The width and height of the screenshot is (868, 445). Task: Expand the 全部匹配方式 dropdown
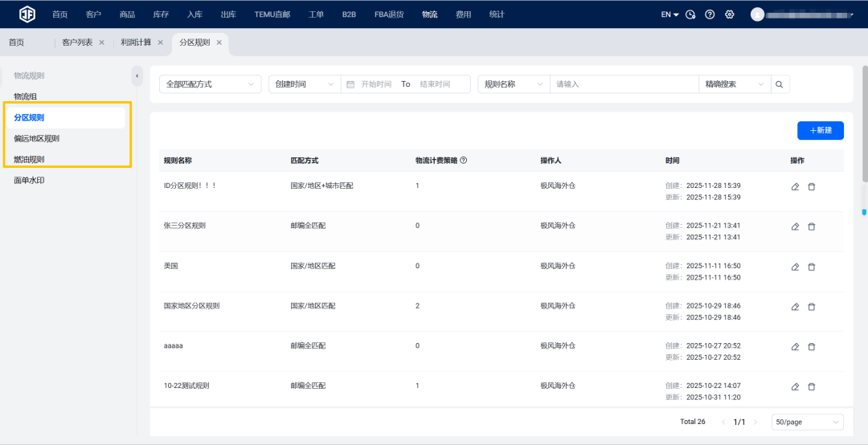point(211,84)
